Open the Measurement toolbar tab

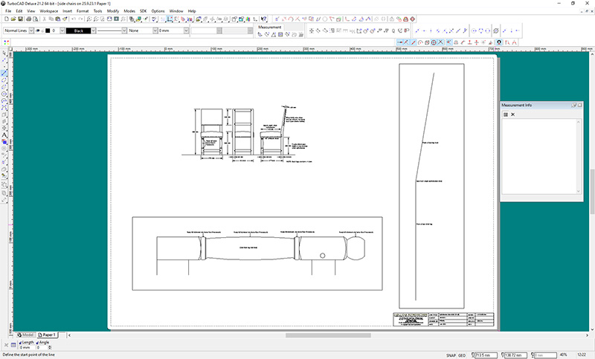point(270,27)
